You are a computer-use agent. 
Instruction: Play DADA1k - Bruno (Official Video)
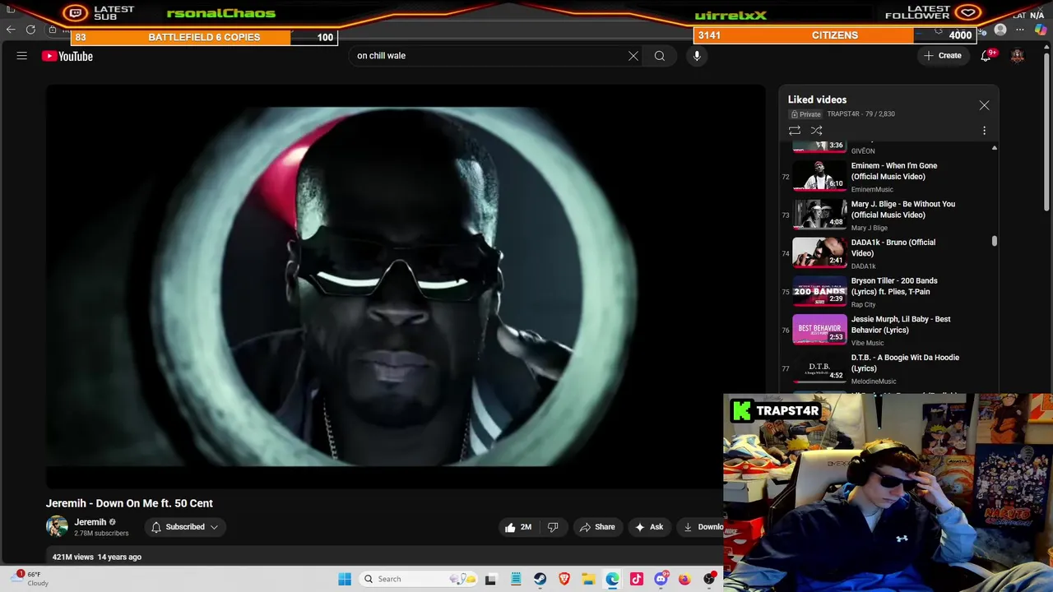pos(893,247)
